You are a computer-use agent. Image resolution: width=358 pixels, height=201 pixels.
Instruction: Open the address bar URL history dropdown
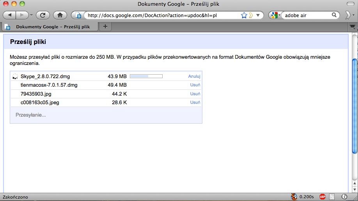(258, 15)
